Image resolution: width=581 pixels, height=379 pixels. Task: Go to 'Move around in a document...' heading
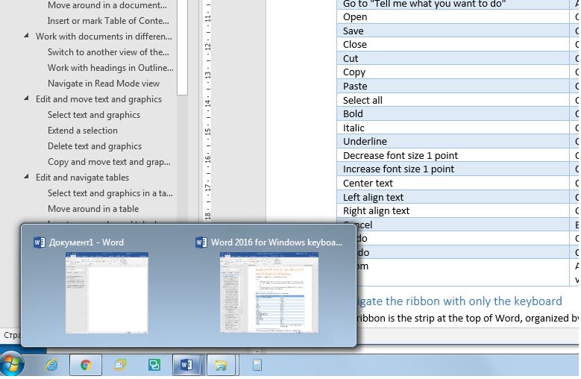click(x=107, y=5)
